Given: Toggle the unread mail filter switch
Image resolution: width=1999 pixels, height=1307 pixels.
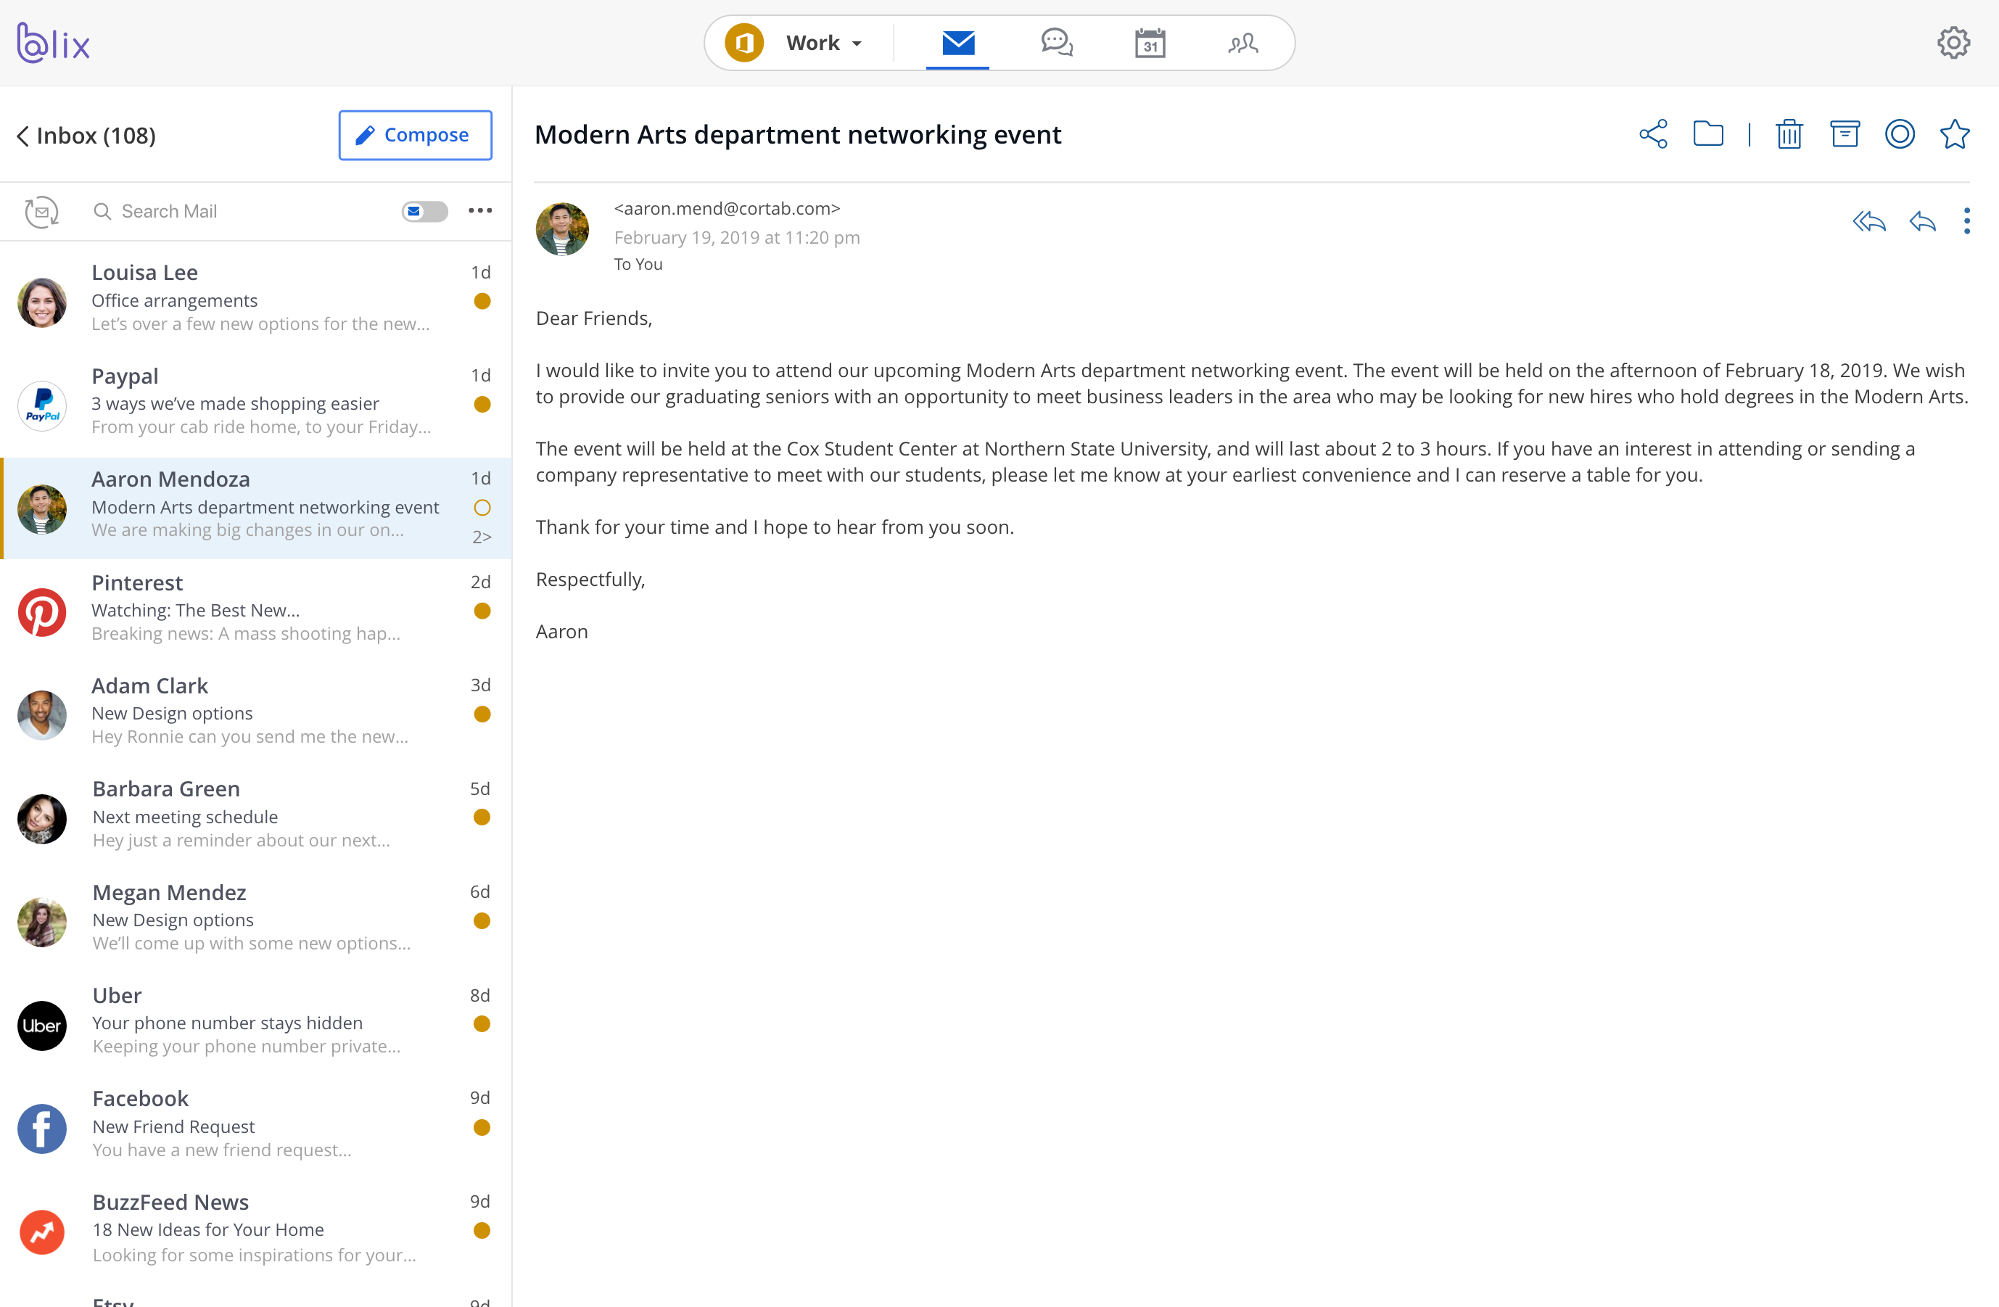Looking at the screenshot, I should coord(424,212).
